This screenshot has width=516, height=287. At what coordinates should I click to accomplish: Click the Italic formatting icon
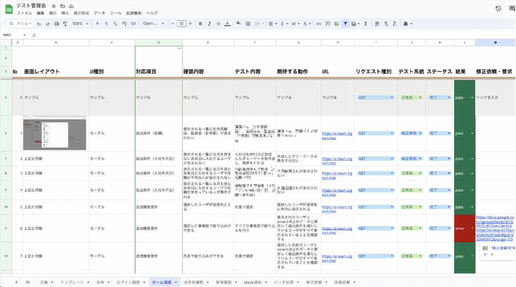coord(209,24)
